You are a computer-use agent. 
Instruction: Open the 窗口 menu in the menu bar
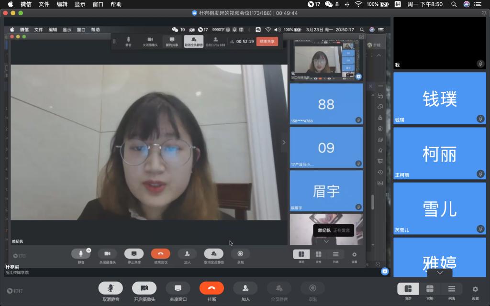pos(98,4)
